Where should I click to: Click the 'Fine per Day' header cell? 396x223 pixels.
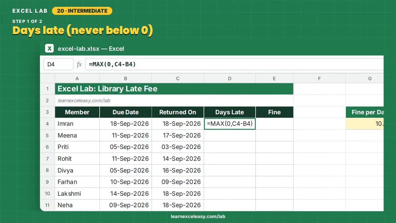(364, 112)
